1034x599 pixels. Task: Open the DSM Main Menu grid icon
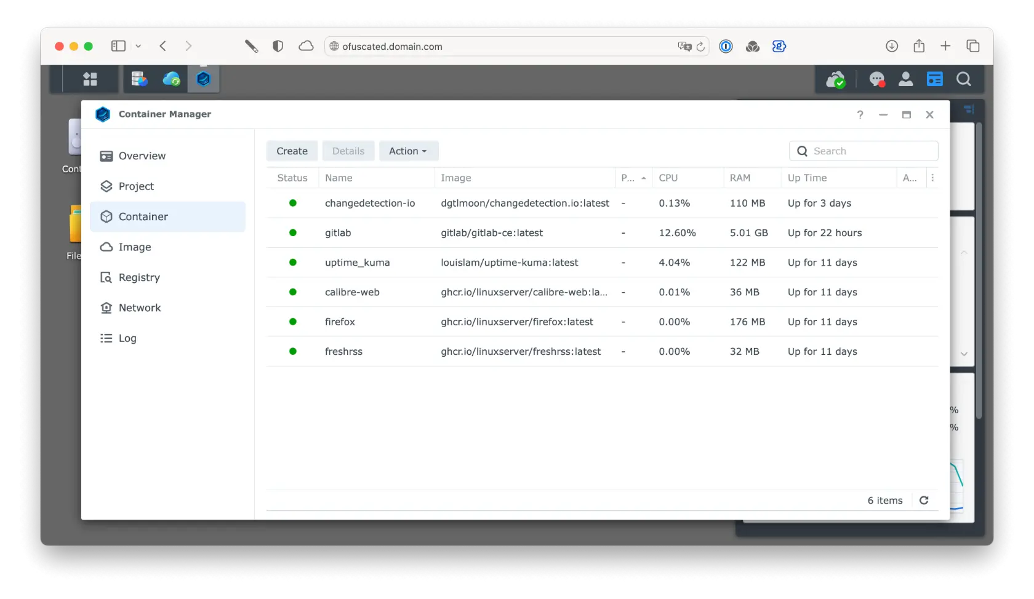90,79
